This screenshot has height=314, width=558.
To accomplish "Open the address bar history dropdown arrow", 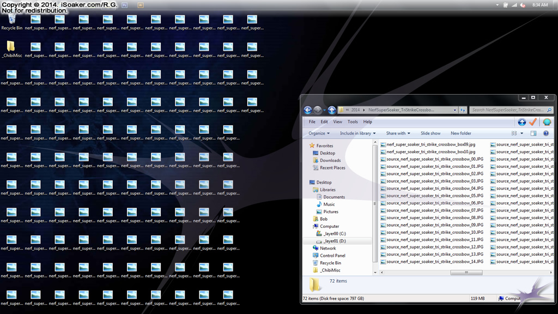I will coord(455,110).
